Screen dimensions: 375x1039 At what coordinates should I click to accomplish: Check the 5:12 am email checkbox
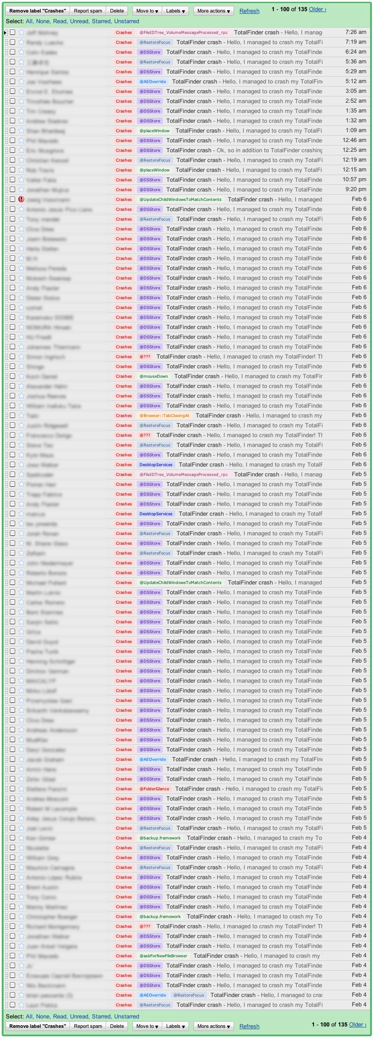pyautogui.click(x=12, y=81)
